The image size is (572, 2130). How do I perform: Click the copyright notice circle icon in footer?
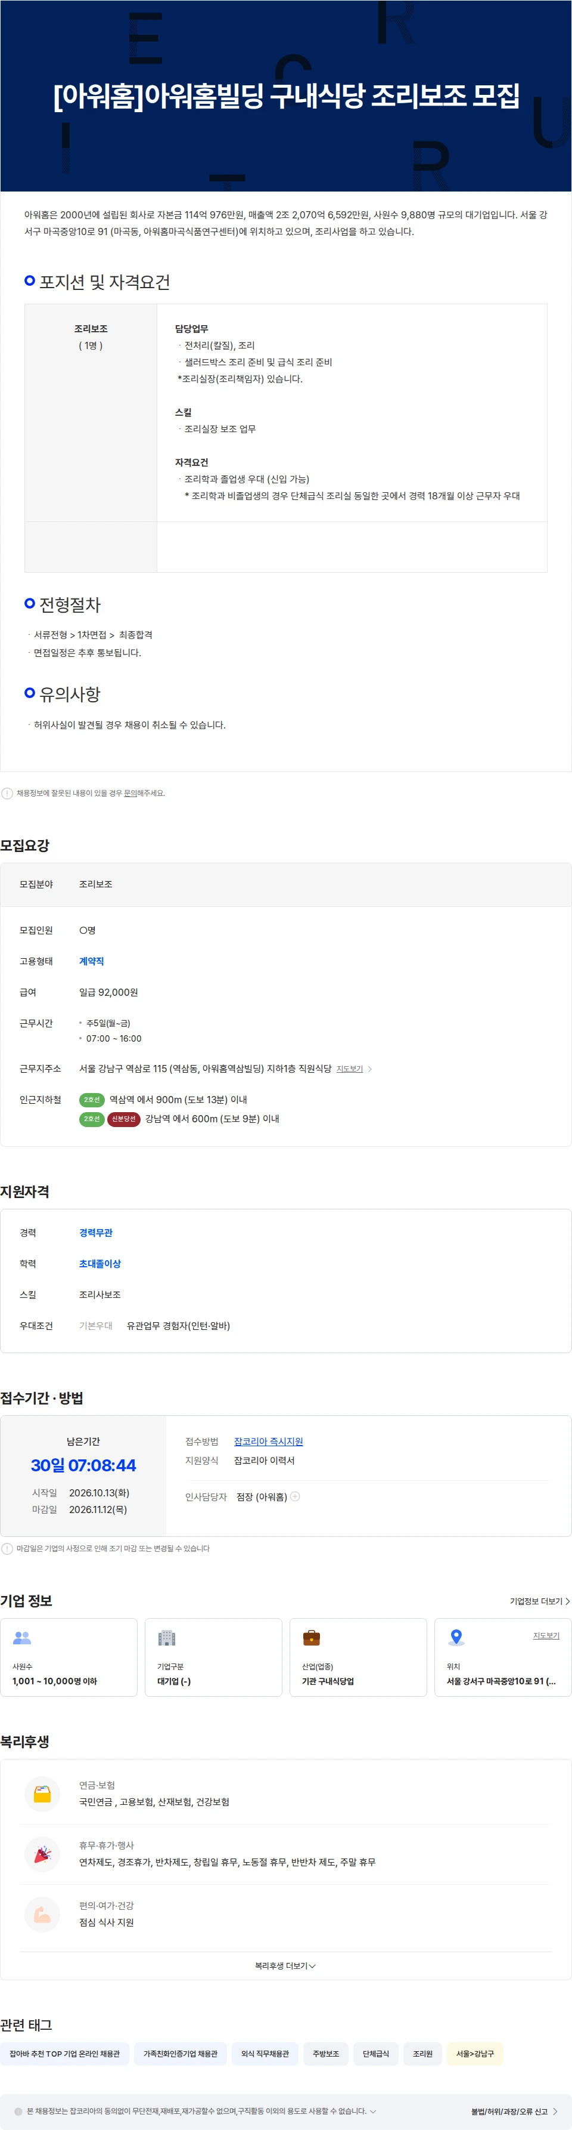tap(18, 2111)
